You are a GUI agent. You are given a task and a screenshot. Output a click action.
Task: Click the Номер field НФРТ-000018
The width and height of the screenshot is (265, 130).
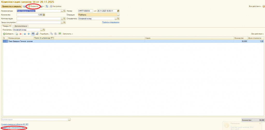pyautogui.click(x=85, y=11)
